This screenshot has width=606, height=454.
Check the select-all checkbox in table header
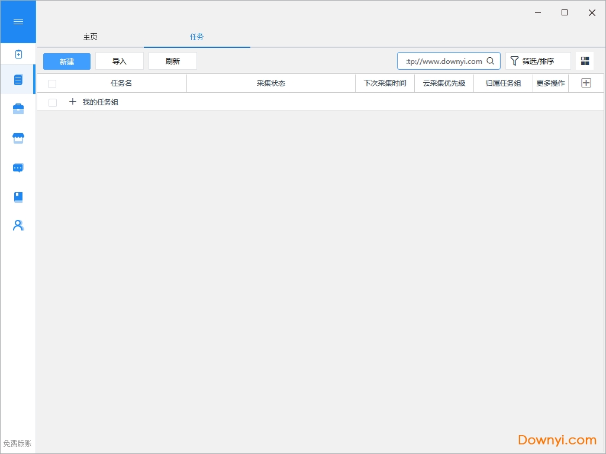point(51,83)
